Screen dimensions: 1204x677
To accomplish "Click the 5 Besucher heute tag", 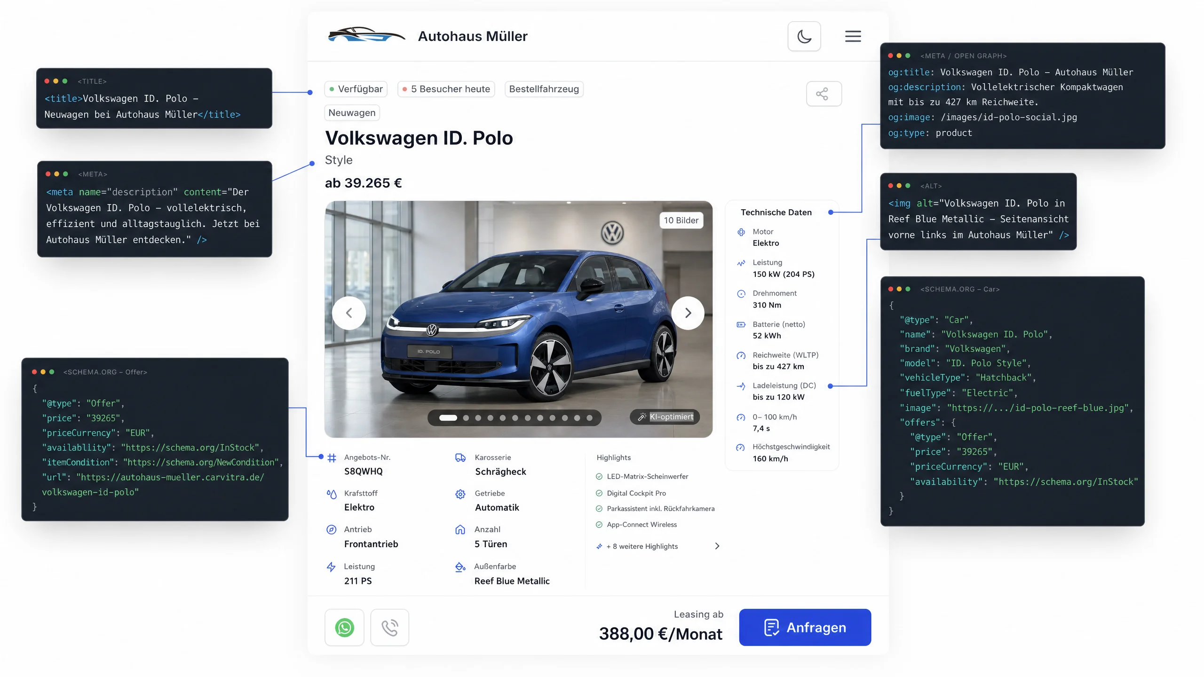I will tap(446, 89).
